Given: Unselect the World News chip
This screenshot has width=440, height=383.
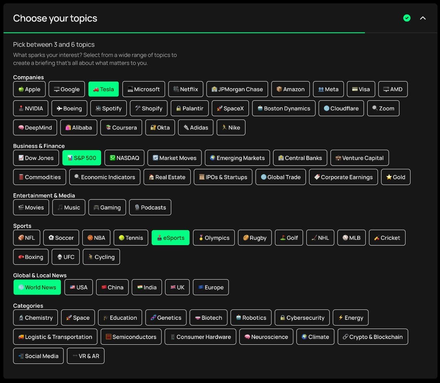Looking at the screenshot, I should pos(37,287).
